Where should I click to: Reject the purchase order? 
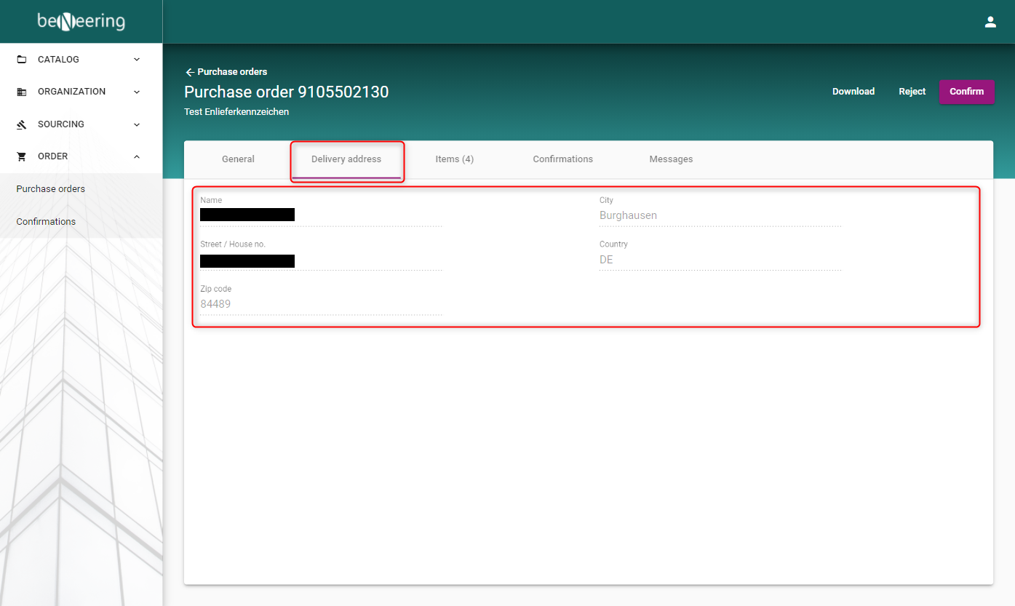pos(912,92)
